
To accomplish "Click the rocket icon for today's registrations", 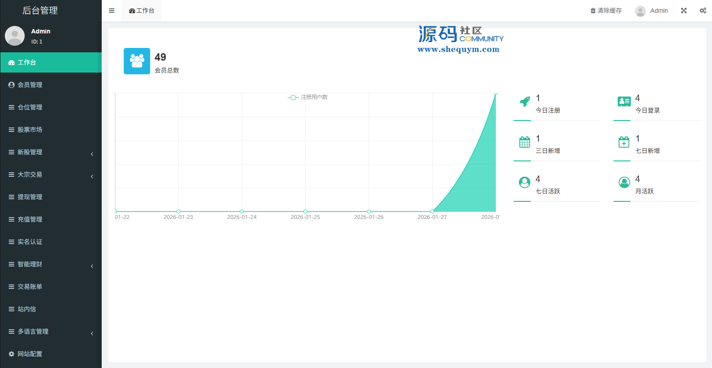I will [x=524, y=102].
